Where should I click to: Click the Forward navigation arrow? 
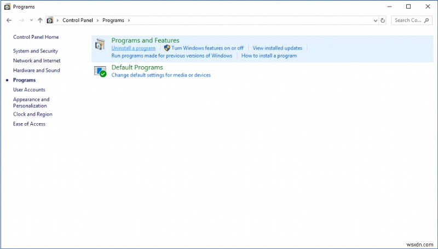point(21,20)
